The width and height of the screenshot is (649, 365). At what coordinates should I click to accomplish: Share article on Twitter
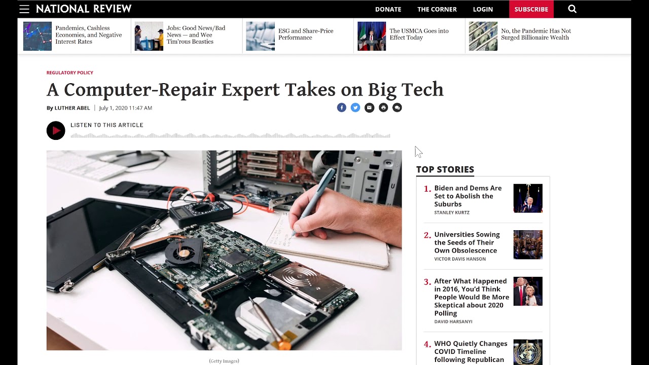point(355,107)
